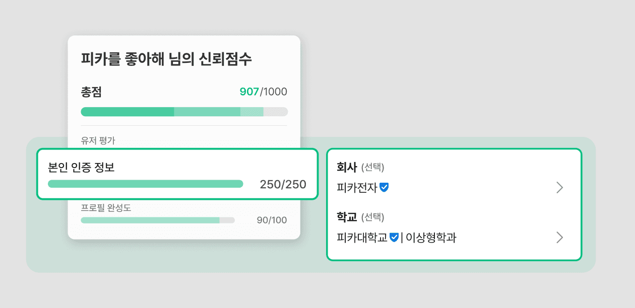
Task: Click the 총점 progress bar
Action: point(184,111)
